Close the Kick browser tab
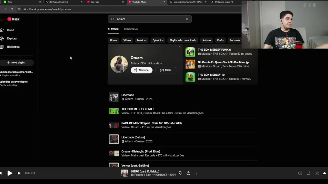 click(x=40, y=2)
